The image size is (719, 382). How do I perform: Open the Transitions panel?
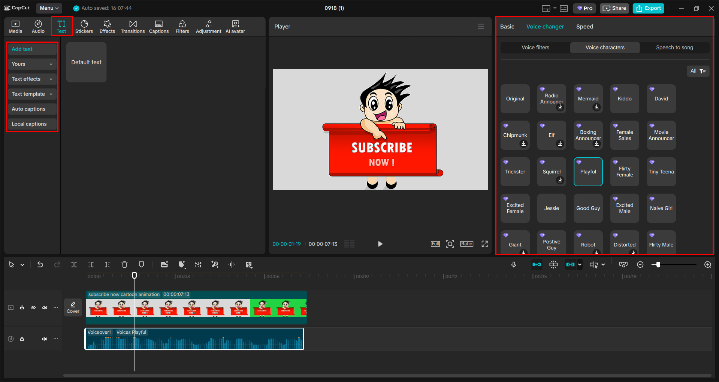click(x=133, y=27)
